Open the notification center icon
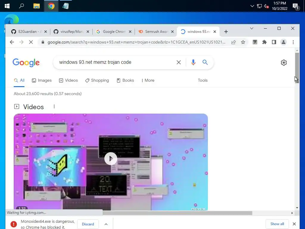Viewport: 305px width, 229px height. point(296,6)
